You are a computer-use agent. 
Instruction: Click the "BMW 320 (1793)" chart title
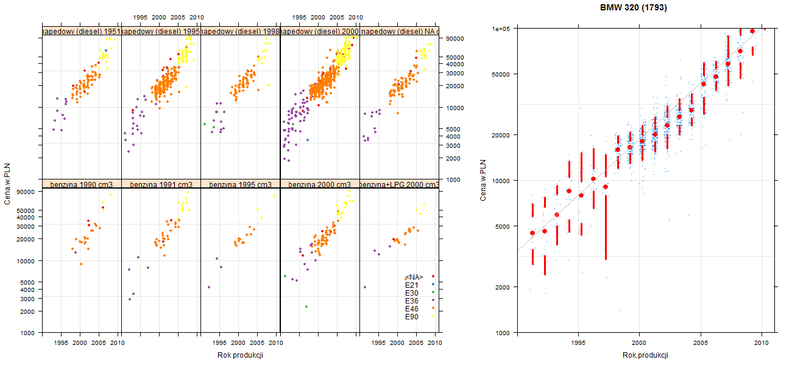coord(634,8)
